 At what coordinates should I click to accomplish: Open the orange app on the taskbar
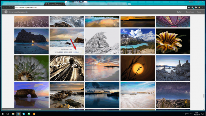(34, 114)
